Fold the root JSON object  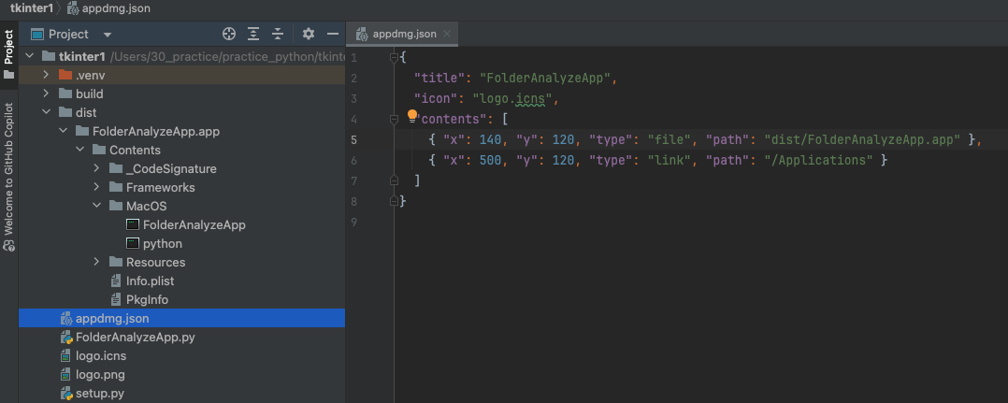click(x=394, y=58)
